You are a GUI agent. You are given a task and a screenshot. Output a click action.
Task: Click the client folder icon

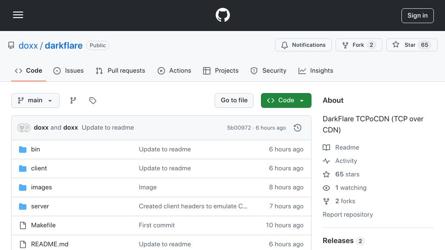point(23,169)
